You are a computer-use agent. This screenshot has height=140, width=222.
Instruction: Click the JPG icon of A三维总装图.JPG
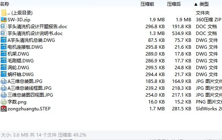click(4, 81)
